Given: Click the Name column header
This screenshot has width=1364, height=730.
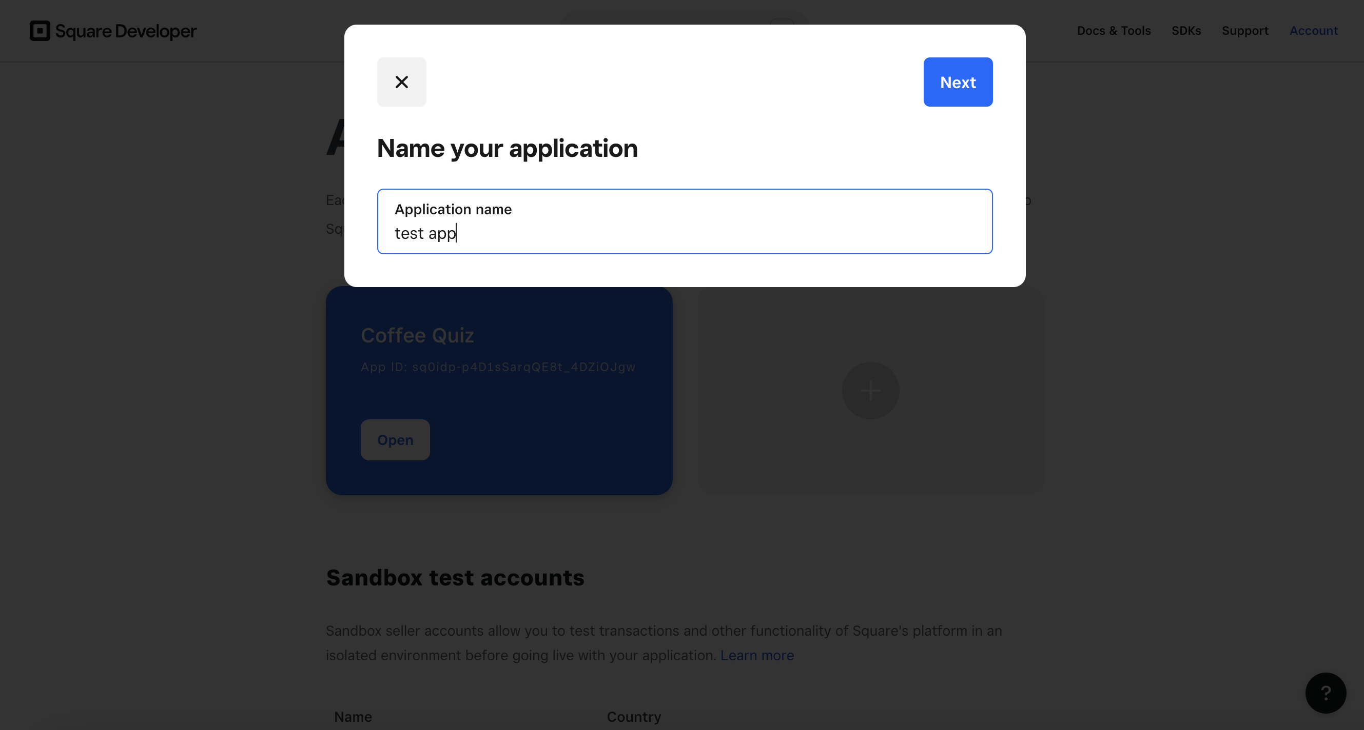Looking at the screenshot, I should point(353,717).
